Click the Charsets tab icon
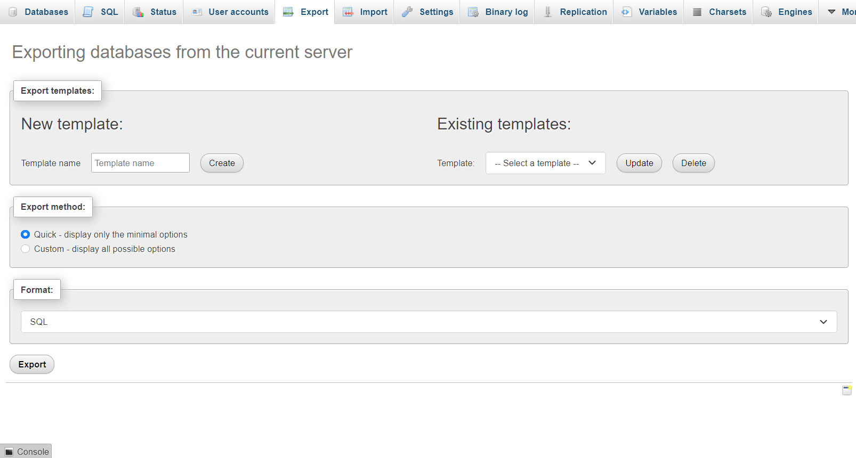Viewport: 856px width, 458px height. point(697,12)
